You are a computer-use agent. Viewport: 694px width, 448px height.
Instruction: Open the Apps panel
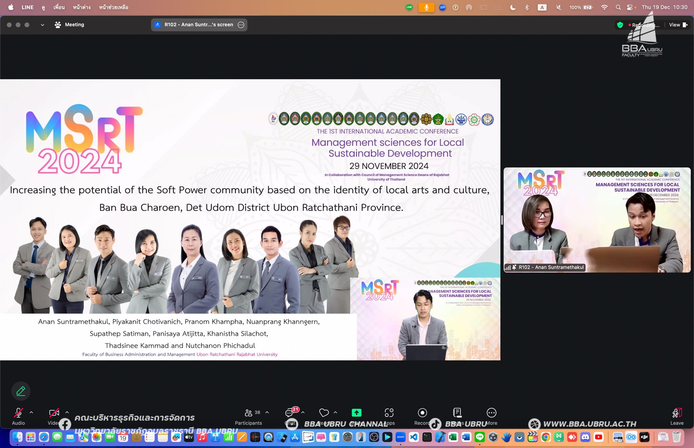click(389, 413)
